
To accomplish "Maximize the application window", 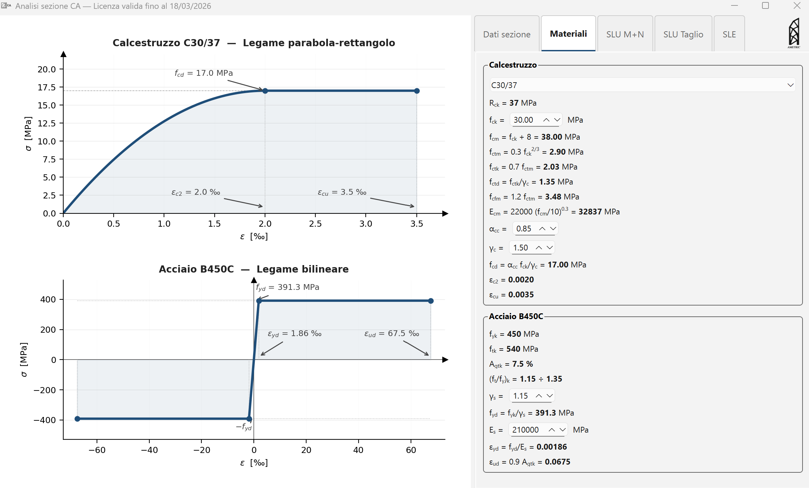I will click(765, 6).
